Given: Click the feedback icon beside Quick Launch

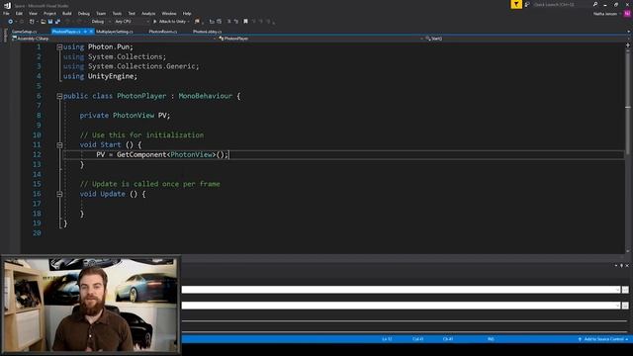Looking at the screenshot, I should 527,4.
